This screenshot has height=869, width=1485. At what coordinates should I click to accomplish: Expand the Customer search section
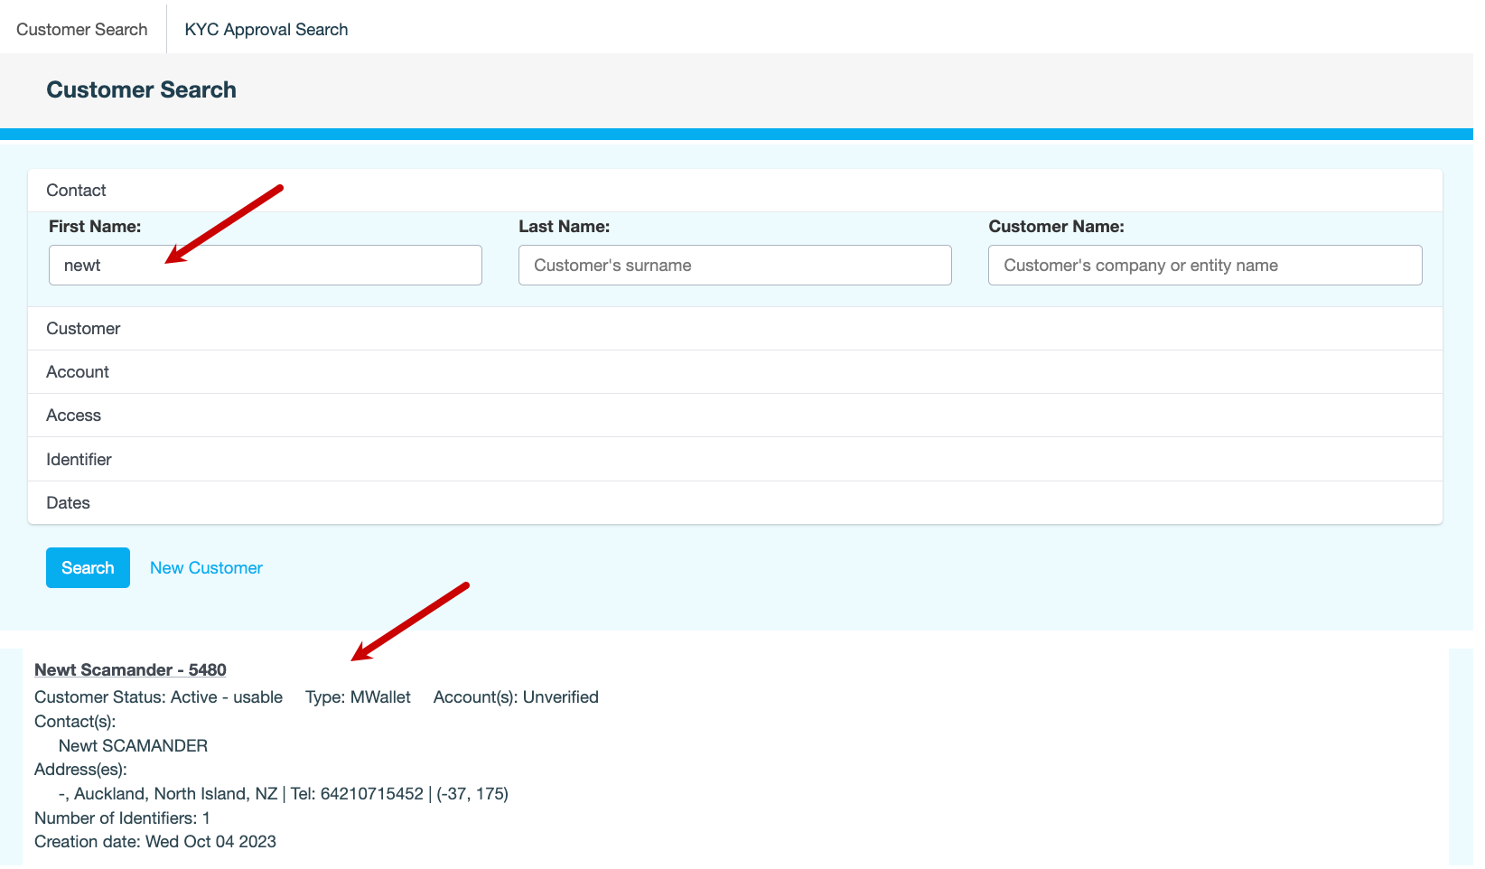tap(83, 329)
